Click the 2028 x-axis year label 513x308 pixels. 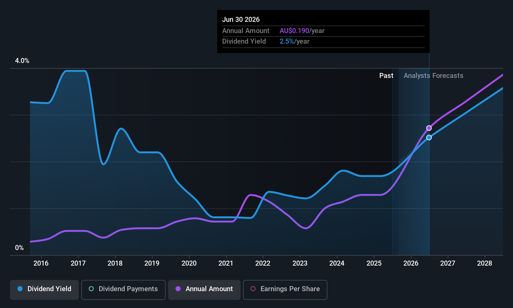(x=485, y=263)
